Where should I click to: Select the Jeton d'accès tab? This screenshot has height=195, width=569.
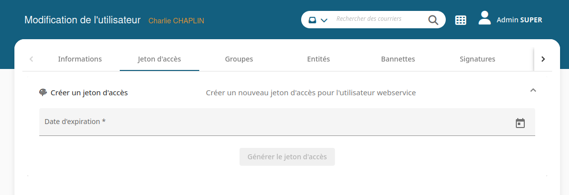[x=160, y=59]
